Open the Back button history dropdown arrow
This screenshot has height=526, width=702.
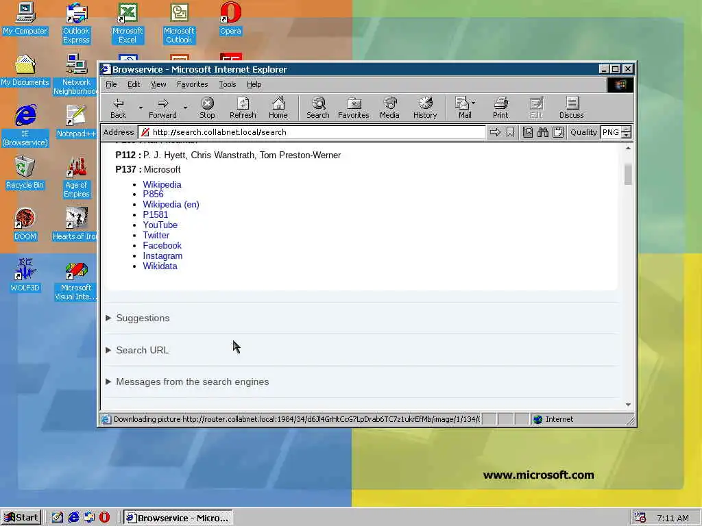[141, 108]
